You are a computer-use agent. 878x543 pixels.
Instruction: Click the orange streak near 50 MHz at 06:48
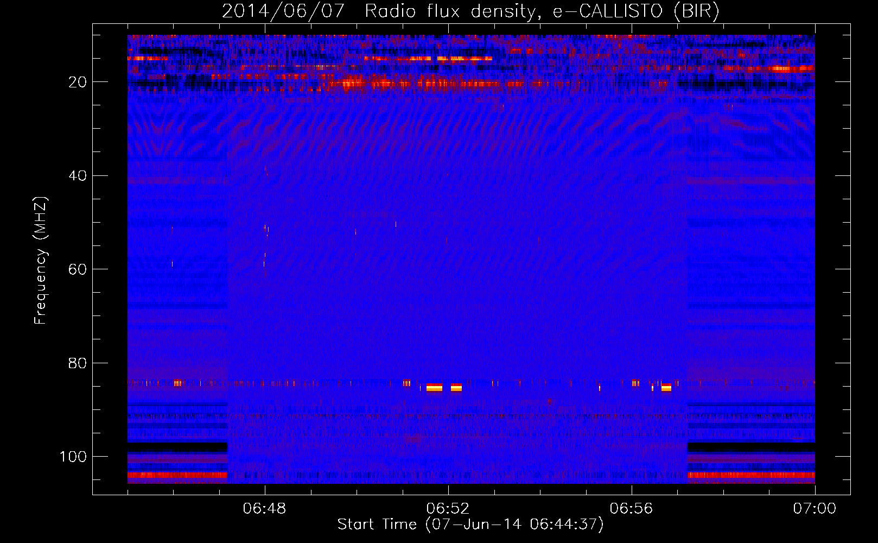click(266, 230)
